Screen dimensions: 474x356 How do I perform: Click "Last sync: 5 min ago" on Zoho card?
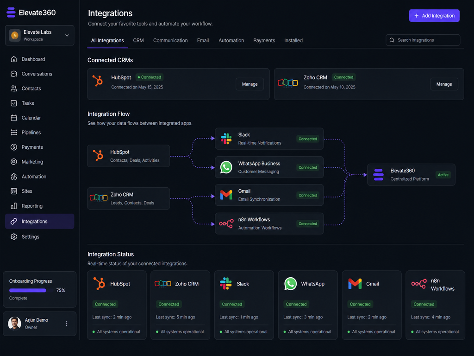click(175, 317)
